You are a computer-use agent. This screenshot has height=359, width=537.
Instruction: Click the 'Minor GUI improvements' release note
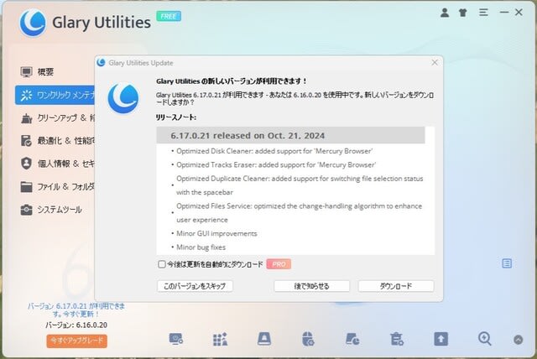coord(216,233)
